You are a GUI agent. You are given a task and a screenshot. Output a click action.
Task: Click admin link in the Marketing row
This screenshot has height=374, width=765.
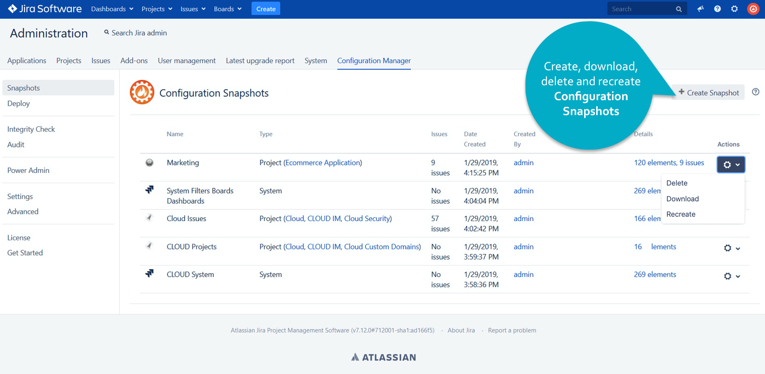coord(523,162)
